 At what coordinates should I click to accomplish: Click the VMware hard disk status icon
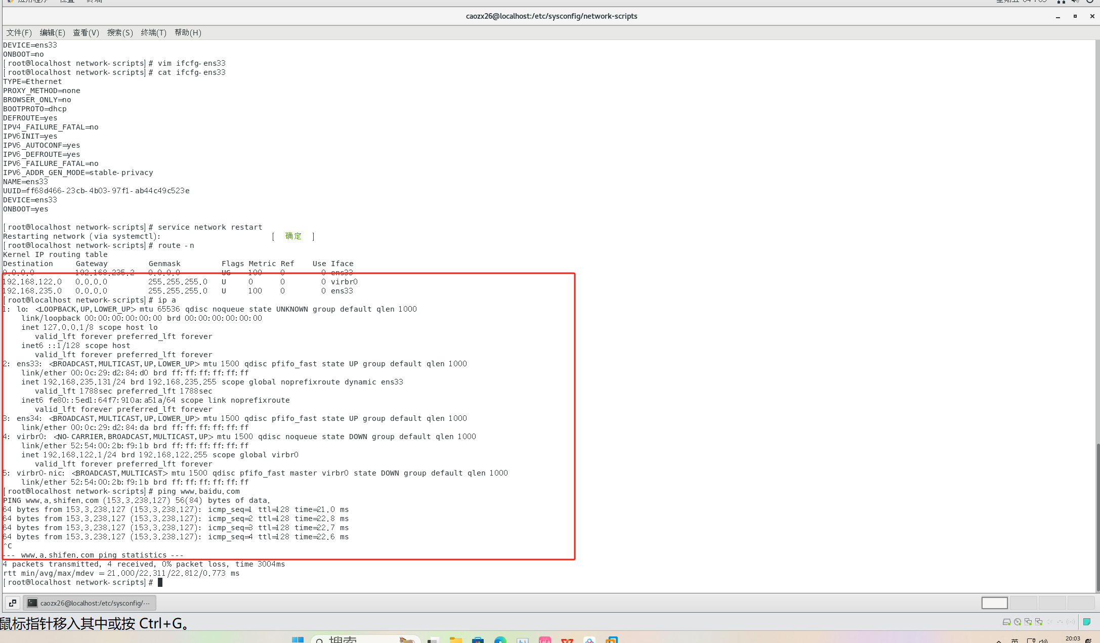(1006, 622)
